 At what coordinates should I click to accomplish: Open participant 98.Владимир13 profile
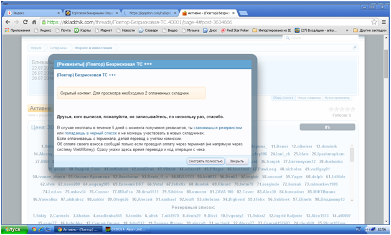(329, 200)
